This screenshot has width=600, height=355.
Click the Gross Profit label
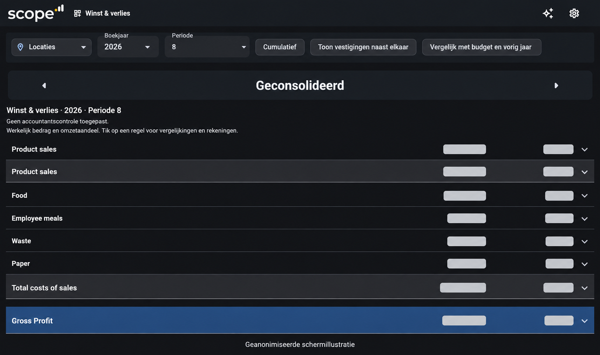pyautogui.click(x=32, y=321)
